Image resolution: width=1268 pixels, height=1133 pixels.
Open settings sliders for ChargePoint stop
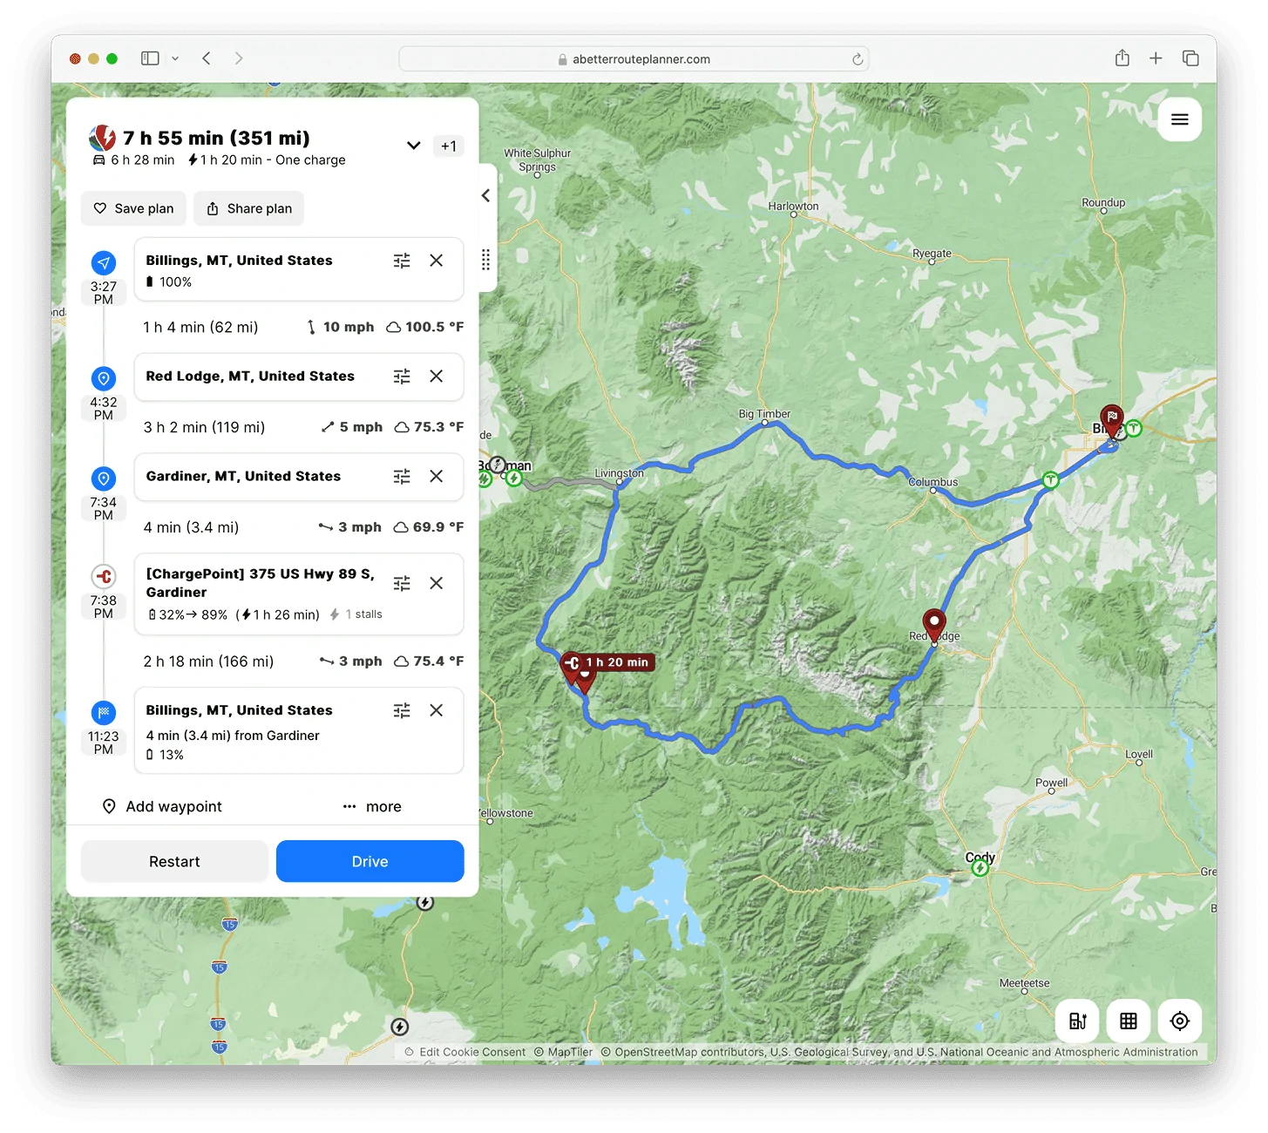402,583
